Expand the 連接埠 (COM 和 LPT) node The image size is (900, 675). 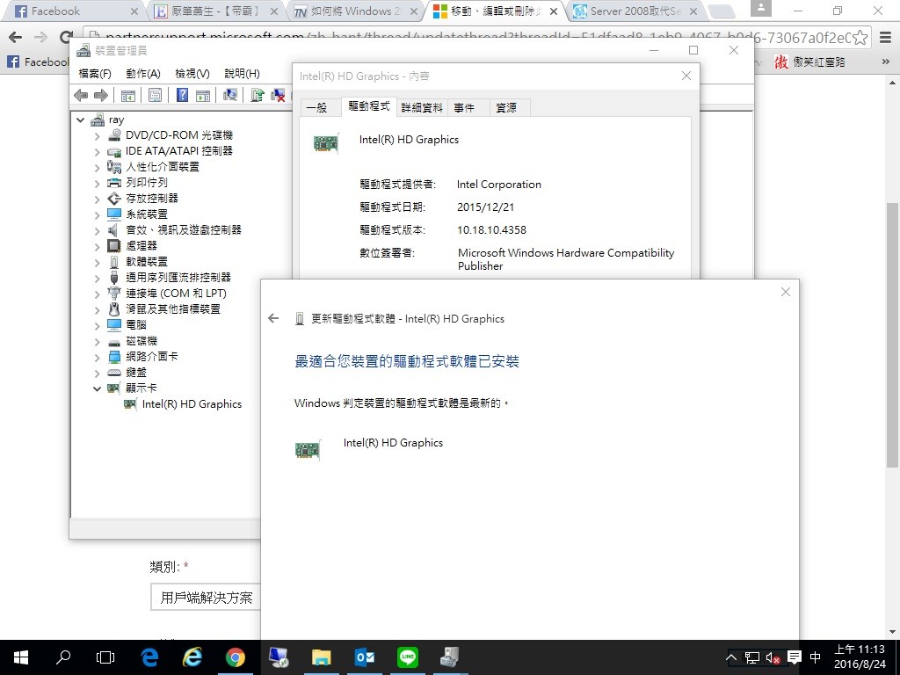[97, 294]
